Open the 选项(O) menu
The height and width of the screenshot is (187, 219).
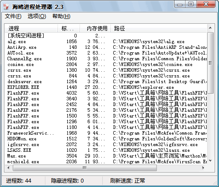tap(37, 16)
